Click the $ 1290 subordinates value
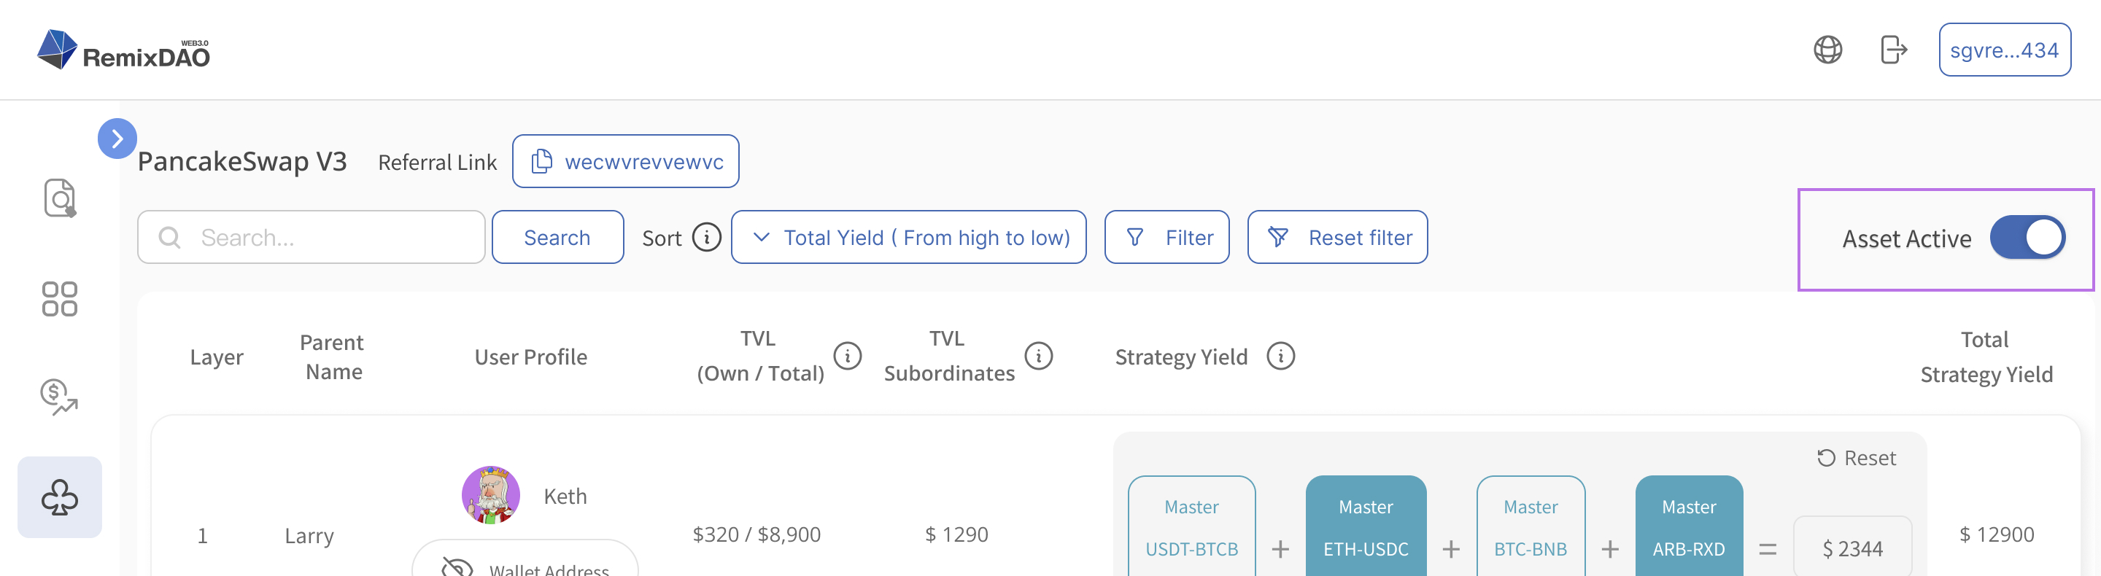The image size is (2101, 576). click(x=956, y=534)
